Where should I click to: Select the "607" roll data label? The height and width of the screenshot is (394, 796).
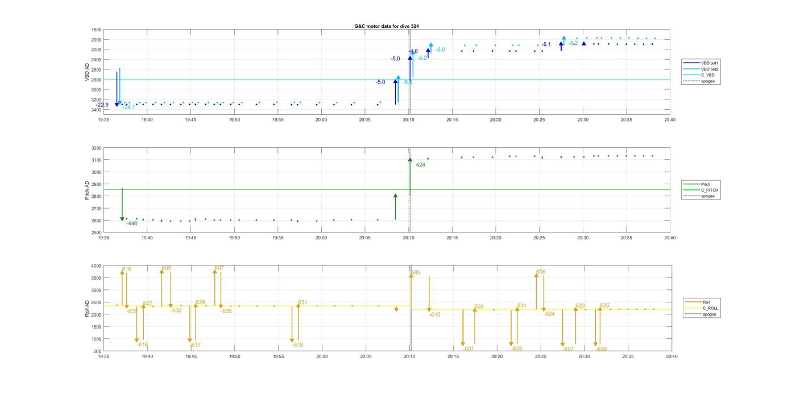coord(219,268)
